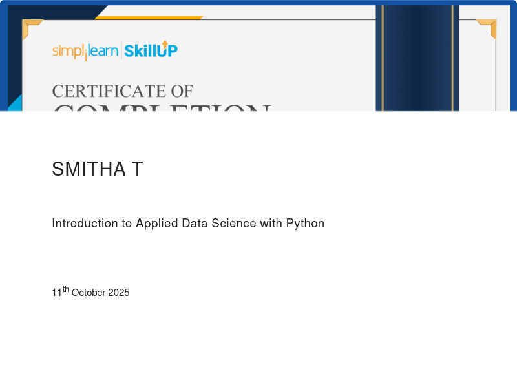The image size is (517, 365).
Task: Click the left gold stripe on ribbon
Action: 383,58
